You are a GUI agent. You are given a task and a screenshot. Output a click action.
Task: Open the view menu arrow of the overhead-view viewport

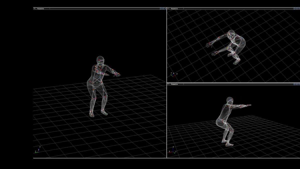point(168,9)
